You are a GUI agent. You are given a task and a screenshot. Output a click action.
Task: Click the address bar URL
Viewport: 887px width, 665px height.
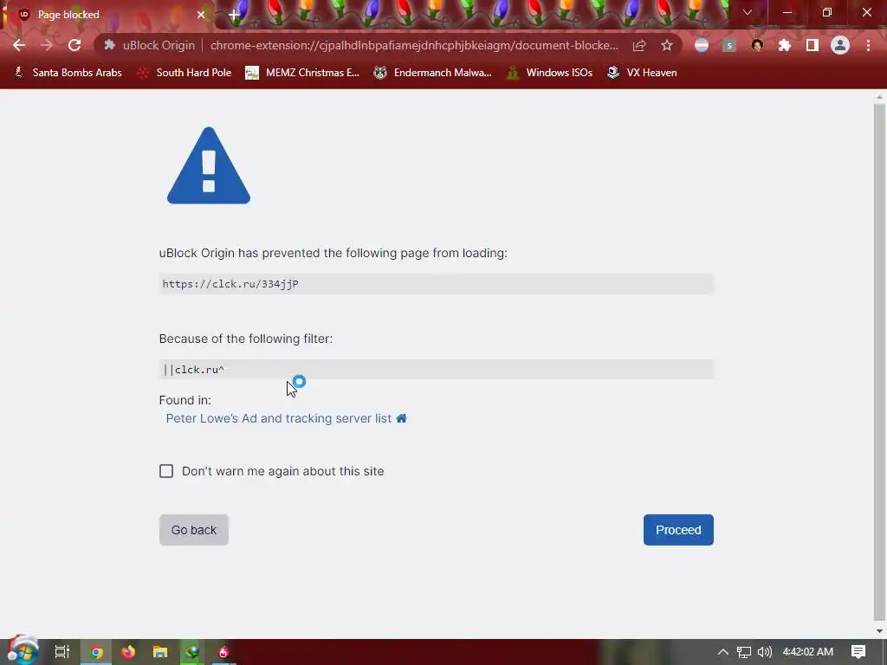(x=414, y=45)
